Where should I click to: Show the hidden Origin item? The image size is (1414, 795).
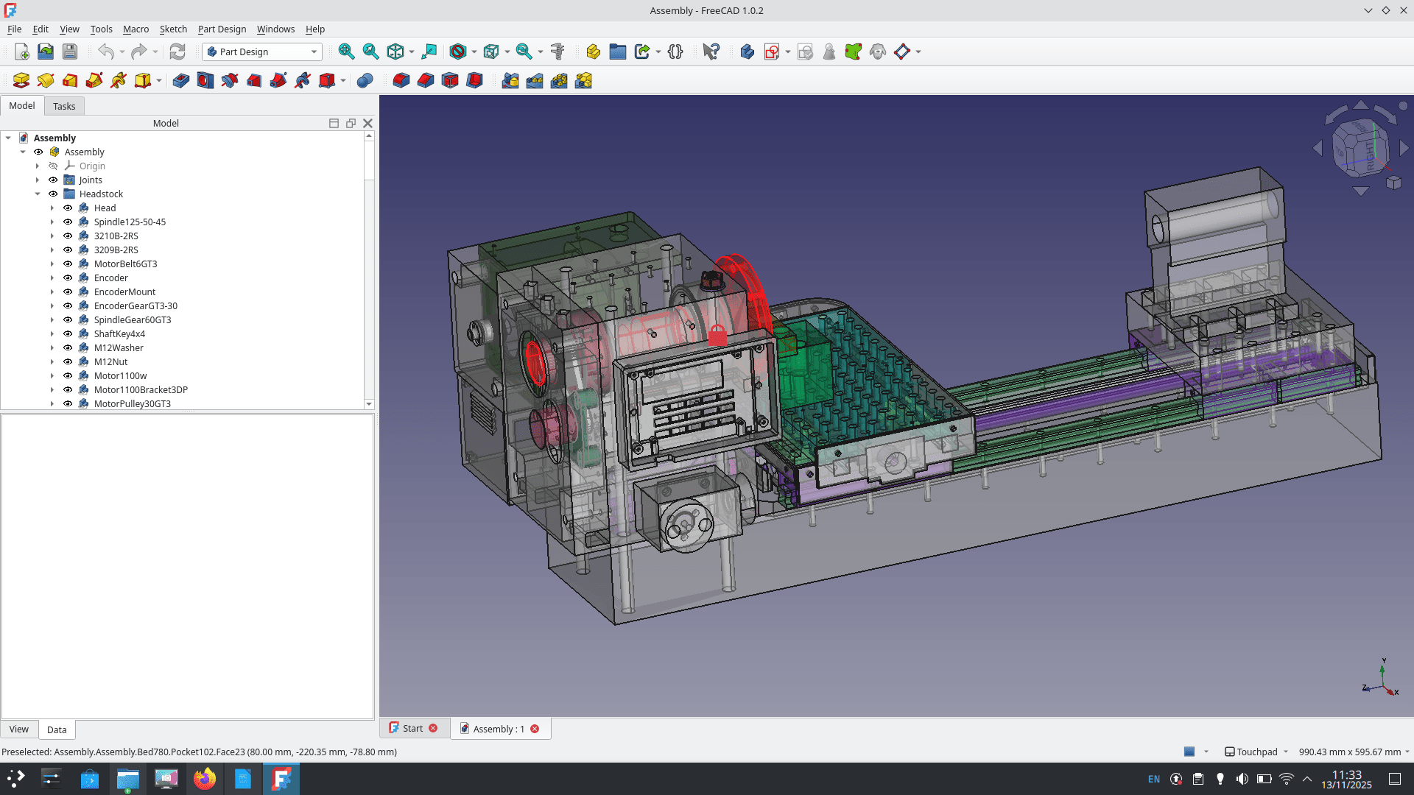[x=53, y=166]
